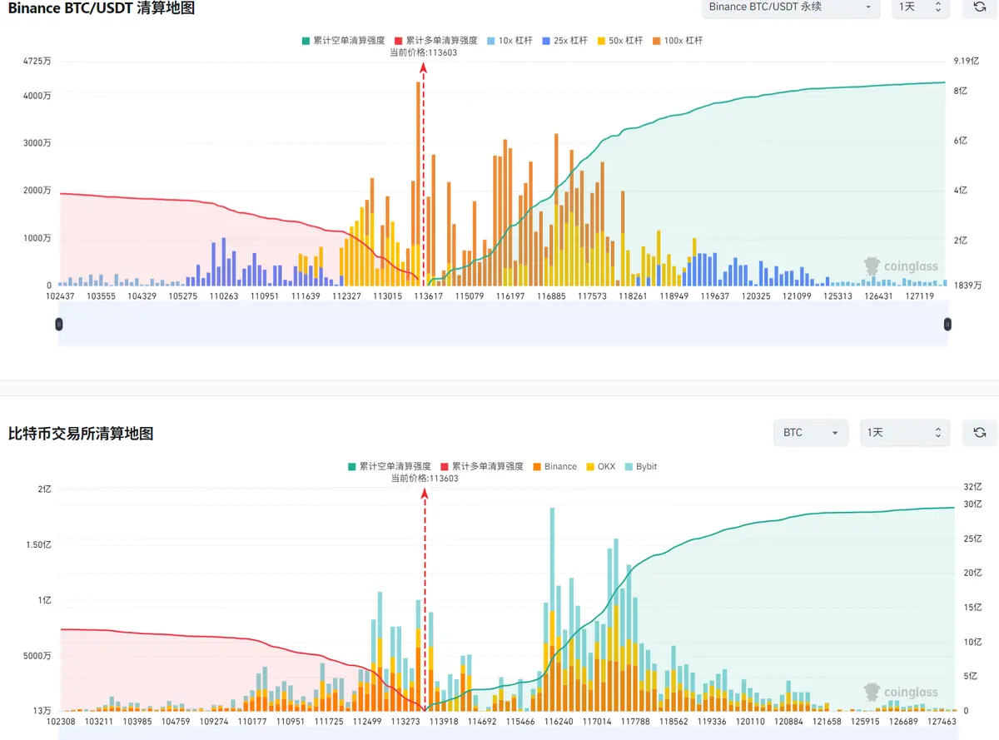The image size is (999, 740).
Task: Toggle the 25x 杠杆 legend series
Action: pos(564,40)
